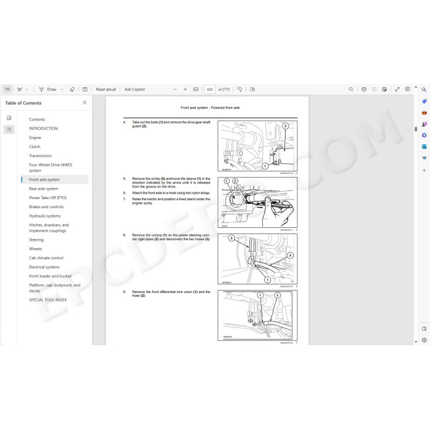Image resolution: width=430 pixels, height=430 pixels.
Task: Open Hitches, drawbars, and implement couplings
Action: pos(49,228)
